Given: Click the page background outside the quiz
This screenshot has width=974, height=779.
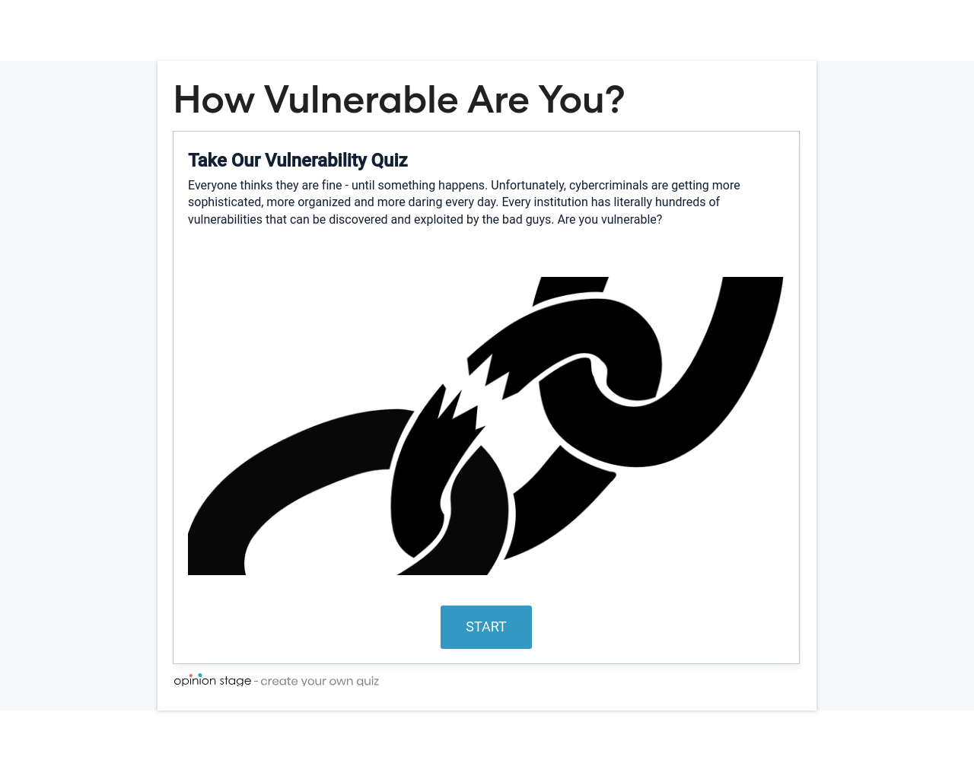Looking at the screenshot, I should [76, 380].
